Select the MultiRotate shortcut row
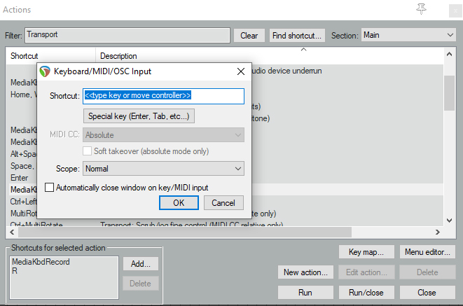Viewport: 463px width, 306px height. pos(24,214)
